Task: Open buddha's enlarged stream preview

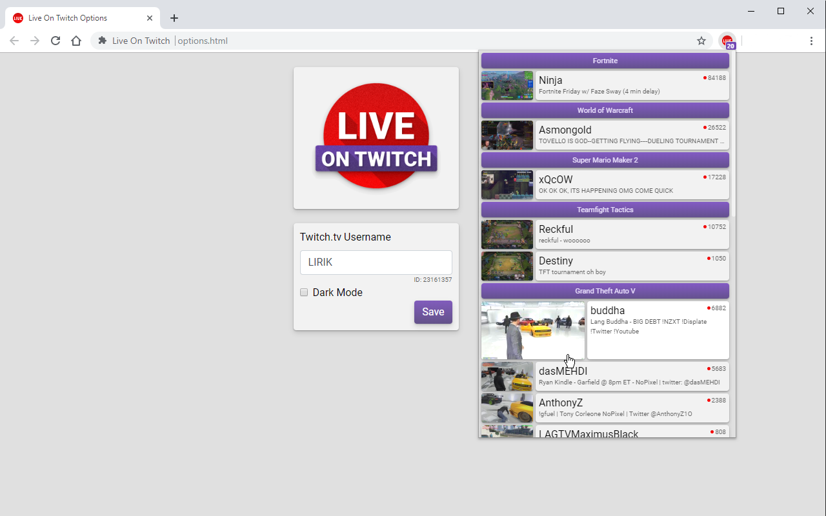Action: 533,330
